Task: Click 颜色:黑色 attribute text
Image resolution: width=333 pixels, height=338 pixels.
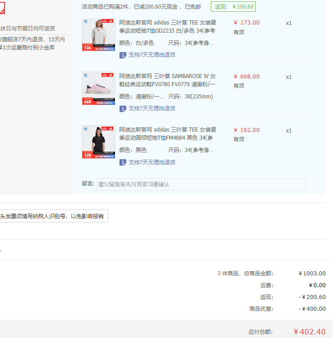Action: point(133,150)
